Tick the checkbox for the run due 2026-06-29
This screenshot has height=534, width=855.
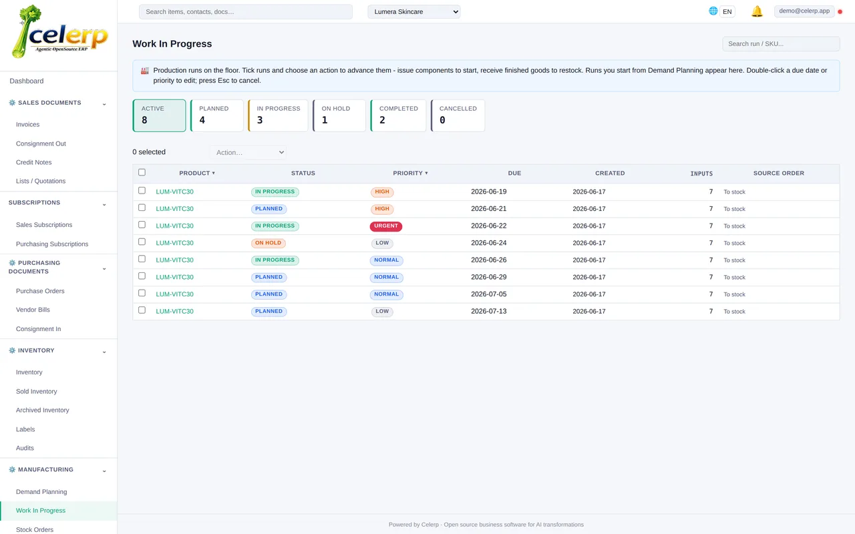(x=142, y=276)
